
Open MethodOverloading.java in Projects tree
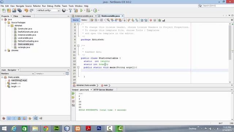[x=28, y=41]
